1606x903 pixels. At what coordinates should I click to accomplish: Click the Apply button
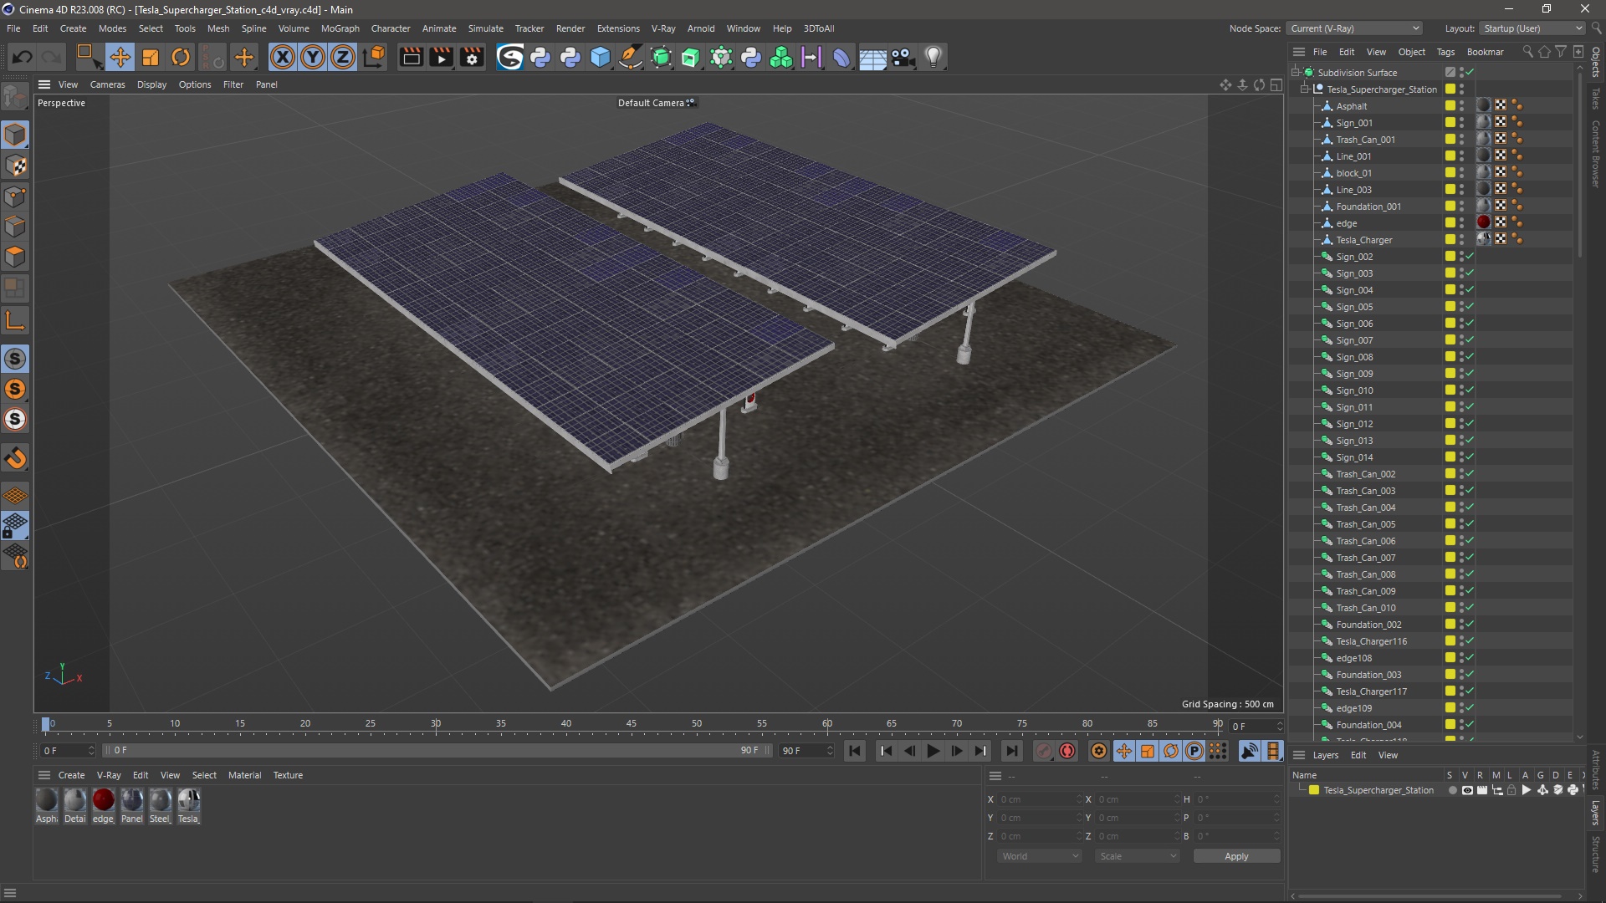pos(1236,856)
